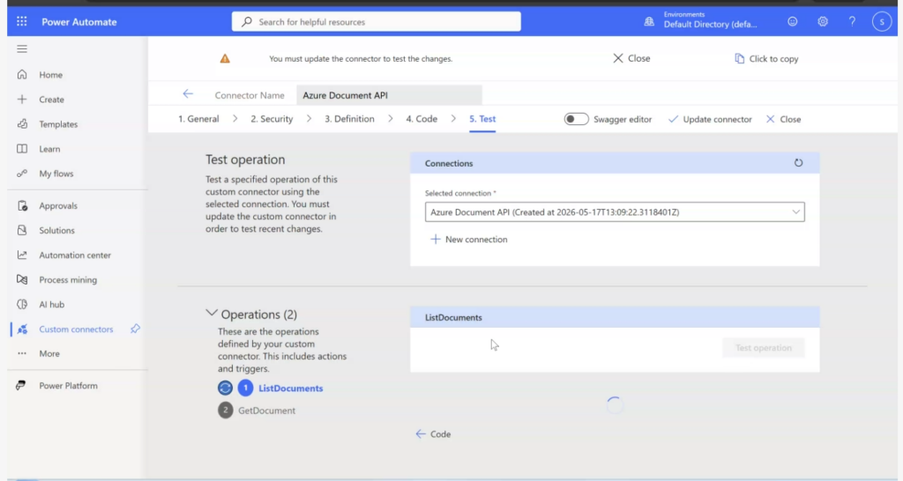Image resolution: width=903 pixels, height=481 pixels.
Task: Focus the Search for helpful resources box
Action: coord(376,21)
